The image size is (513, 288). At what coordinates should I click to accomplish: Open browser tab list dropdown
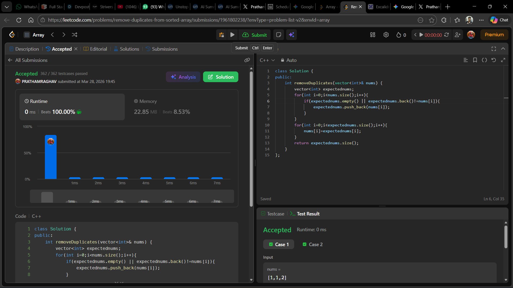[x=7, y=7]
